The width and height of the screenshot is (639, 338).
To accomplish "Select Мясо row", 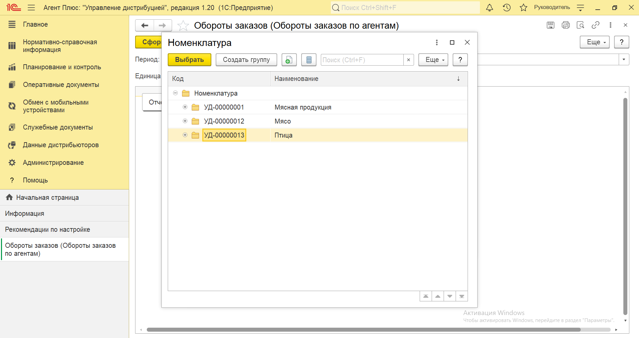I will (x=318, y=121).
